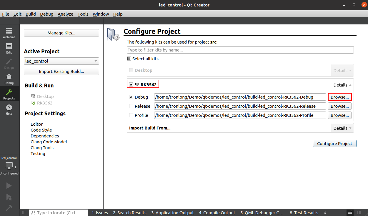Click the Type to locate field
The width and height of the screenshot is (368, 216).
[x=59, y=212]
